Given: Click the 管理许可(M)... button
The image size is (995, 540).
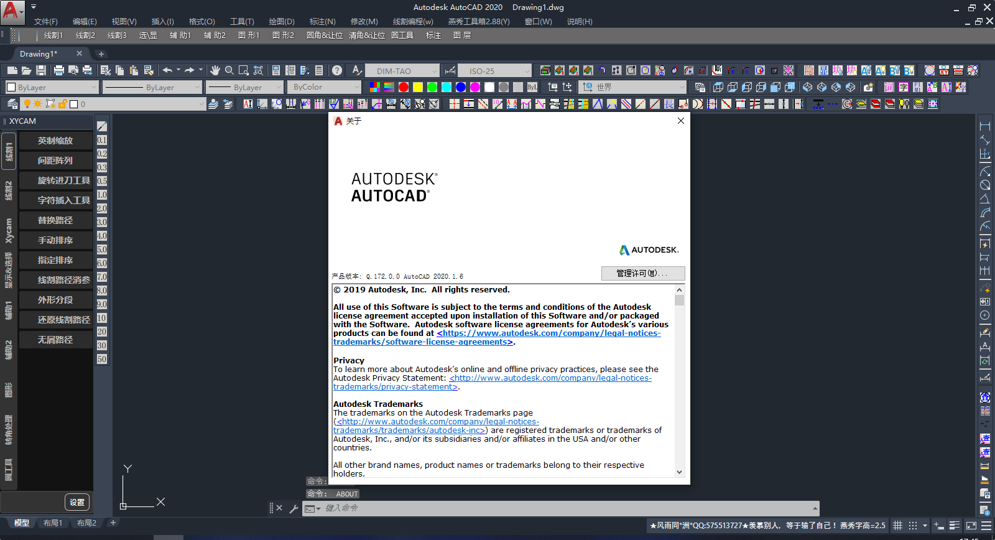Looking at the screenshot, I should (643, 273).
